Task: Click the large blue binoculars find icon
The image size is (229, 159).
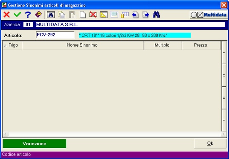Action: tap(156, 15)
